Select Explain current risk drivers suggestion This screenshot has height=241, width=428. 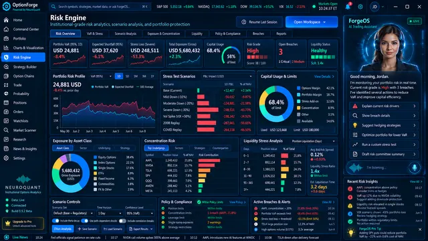coord(384,106)
